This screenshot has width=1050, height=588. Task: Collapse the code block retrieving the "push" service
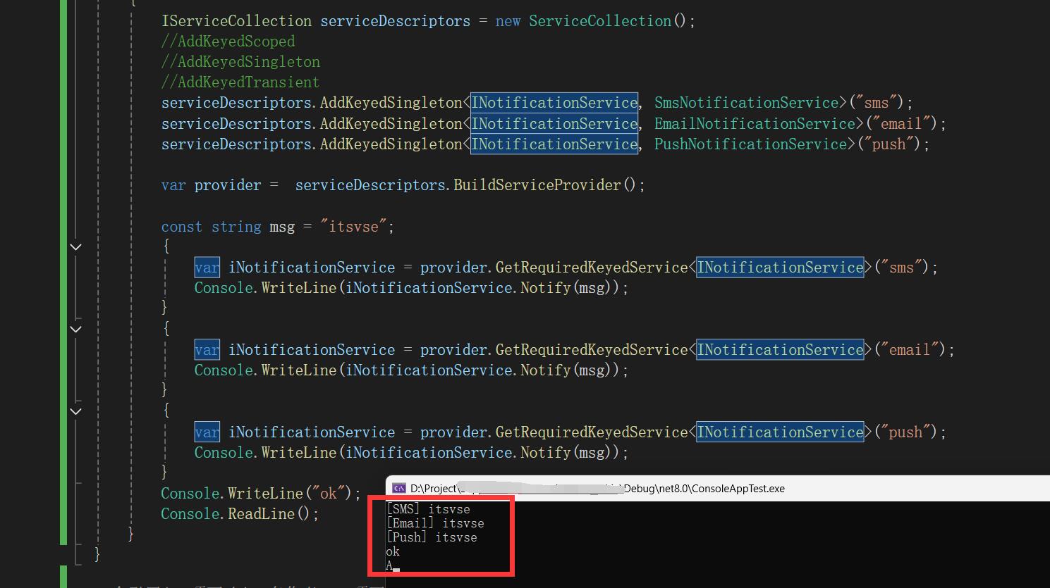[76, 412]
